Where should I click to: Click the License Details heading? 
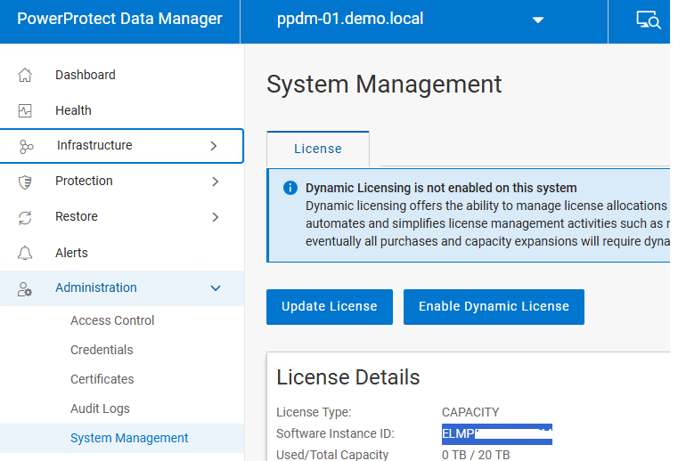(348, 377)
